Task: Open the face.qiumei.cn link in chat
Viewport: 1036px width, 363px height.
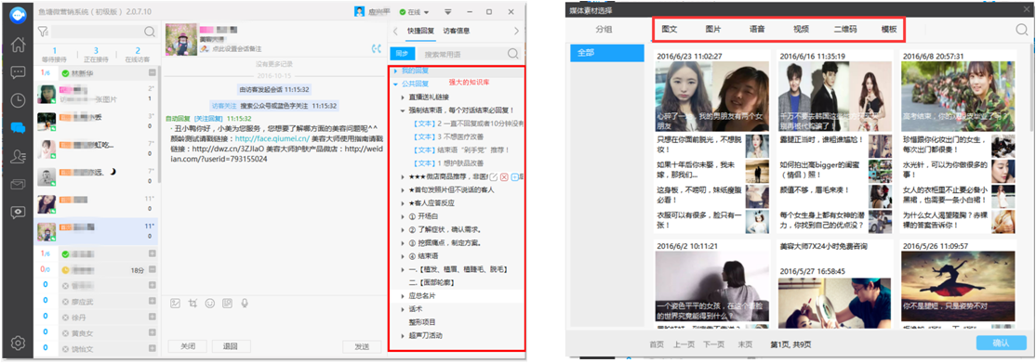Action: (x=272, y=139)
